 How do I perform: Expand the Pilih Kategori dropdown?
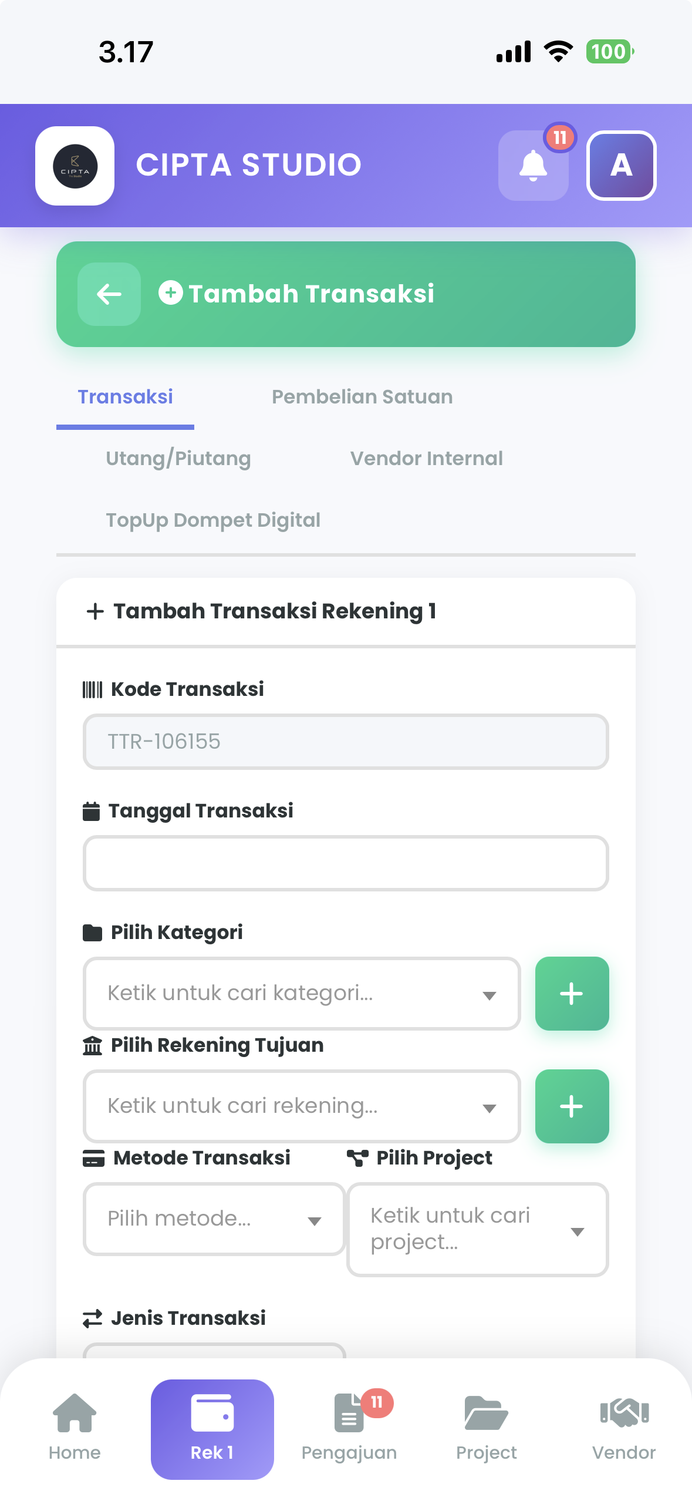click(x=302, y=994)
